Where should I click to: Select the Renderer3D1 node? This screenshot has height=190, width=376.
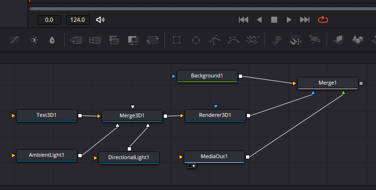pos(215,115)
